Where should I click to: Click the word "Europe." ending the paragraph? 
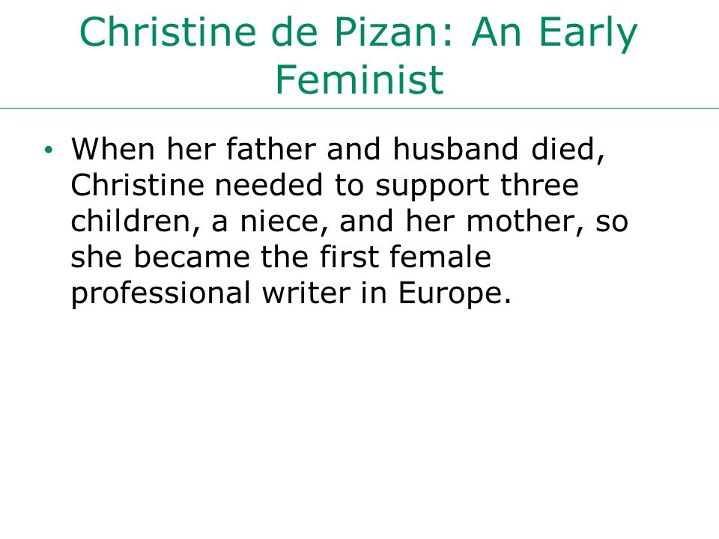click(x=455, y=295)
